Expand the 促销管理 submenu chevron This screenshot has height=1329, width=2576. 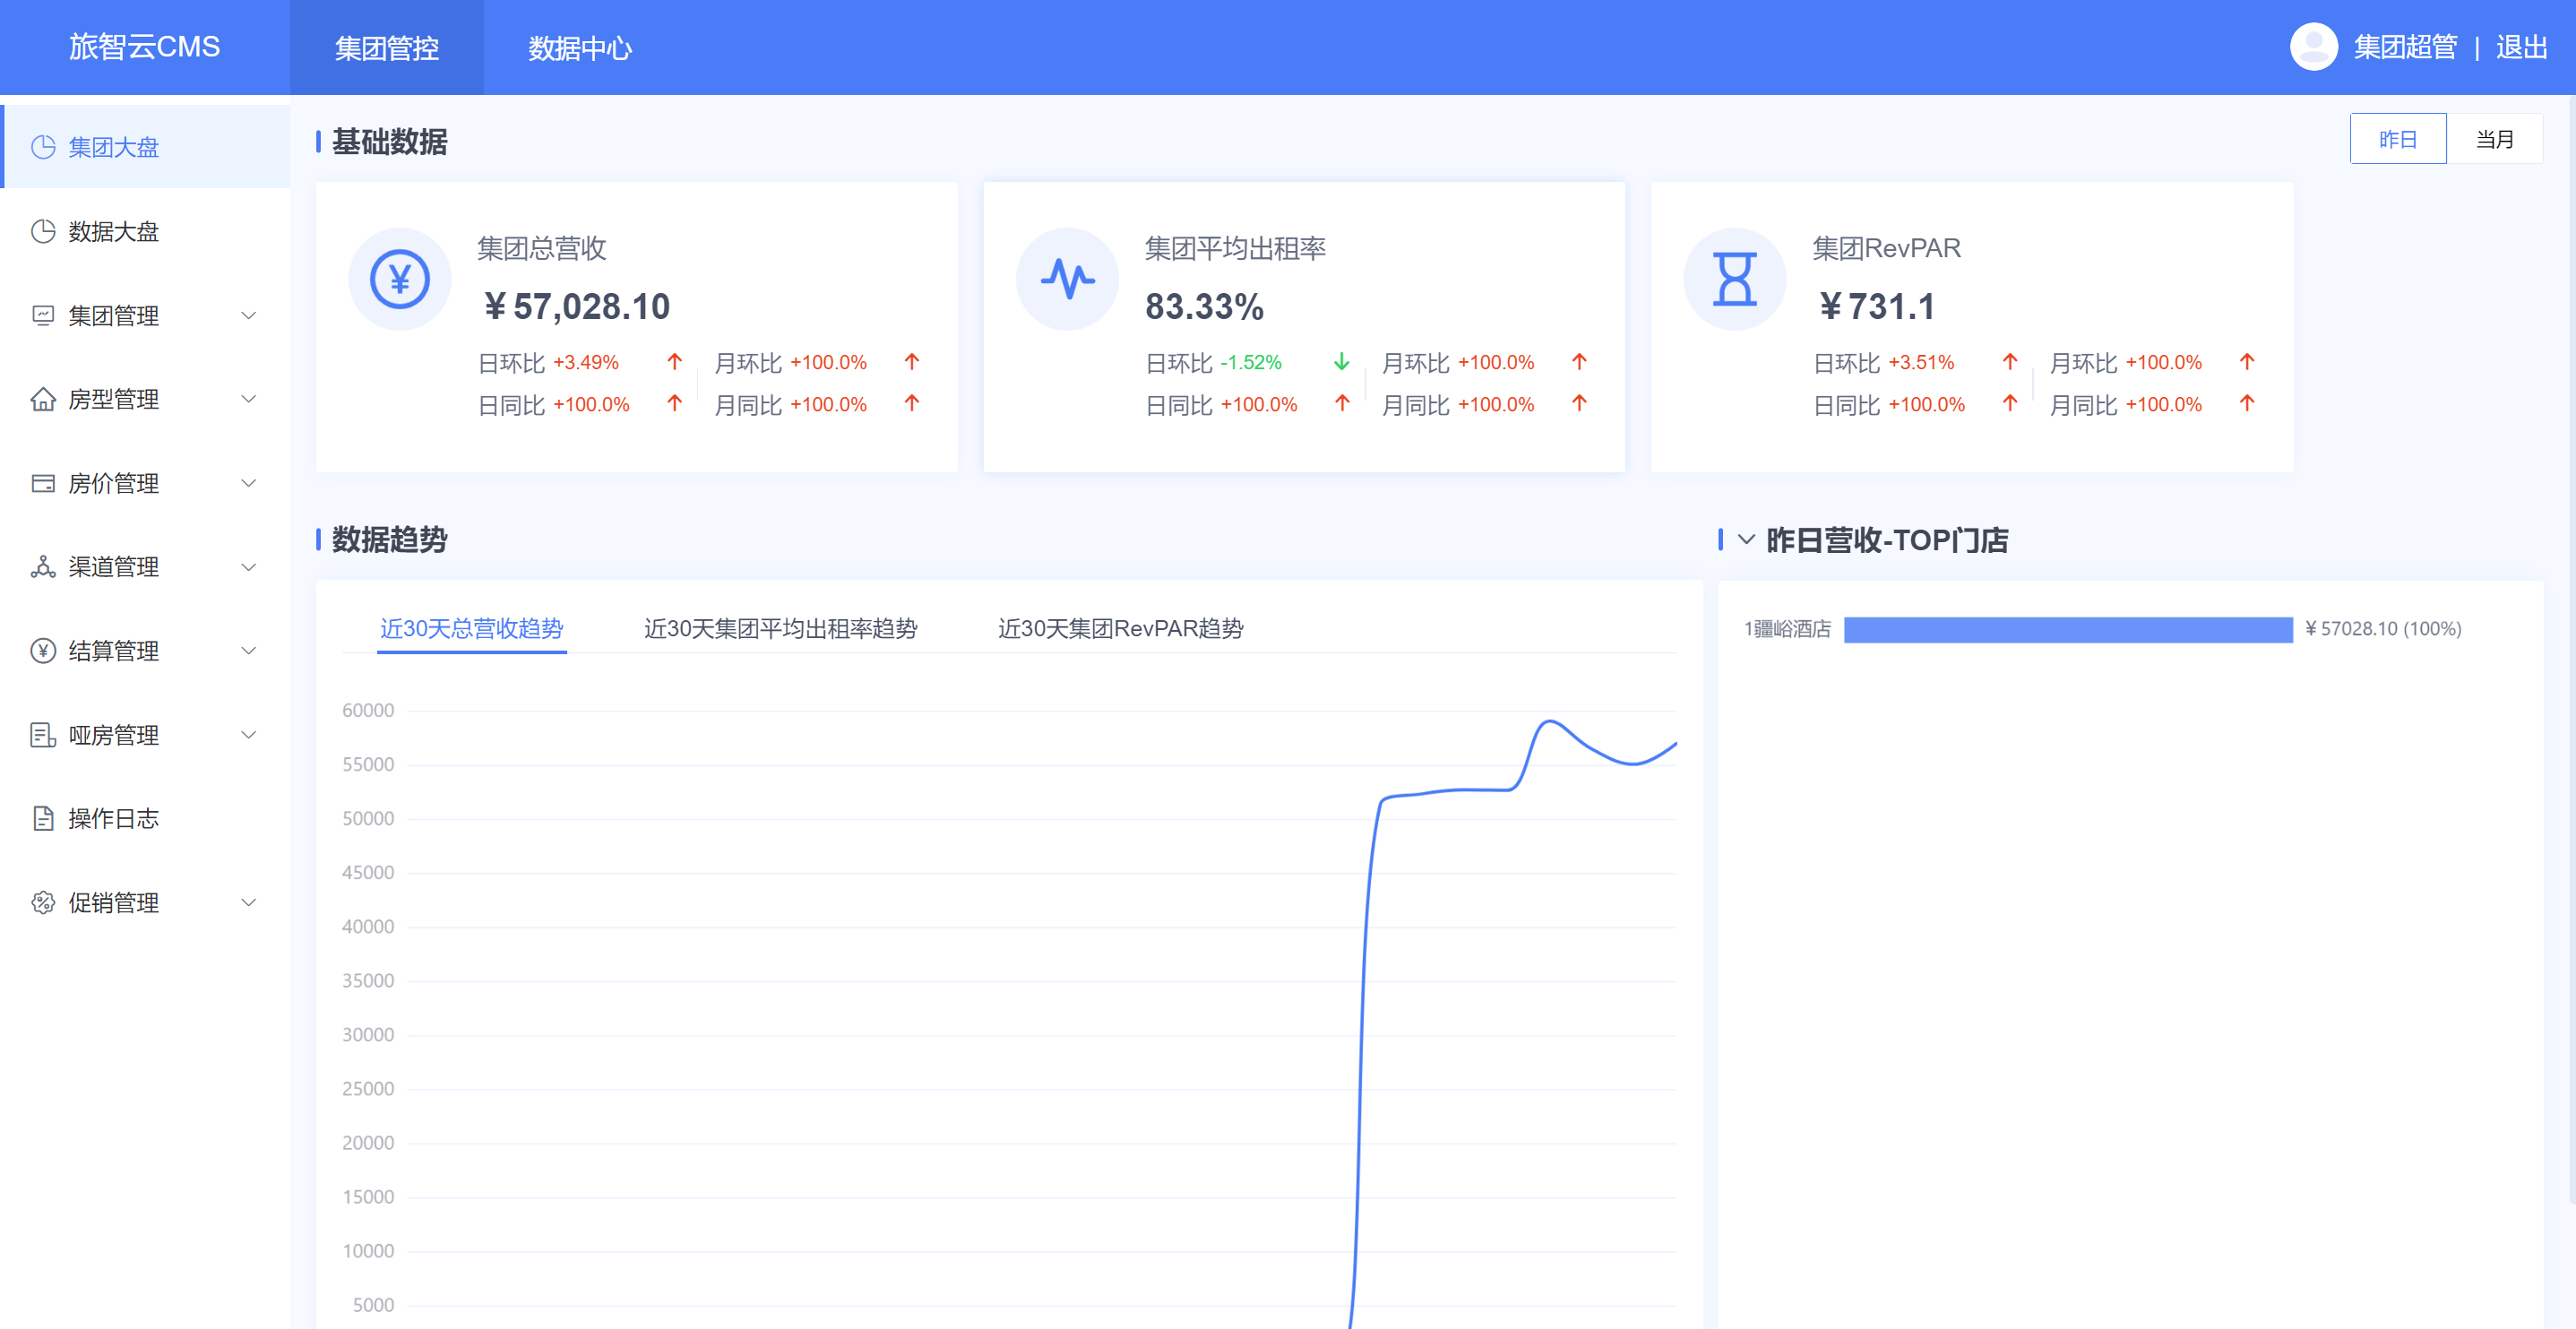[249, 902]
